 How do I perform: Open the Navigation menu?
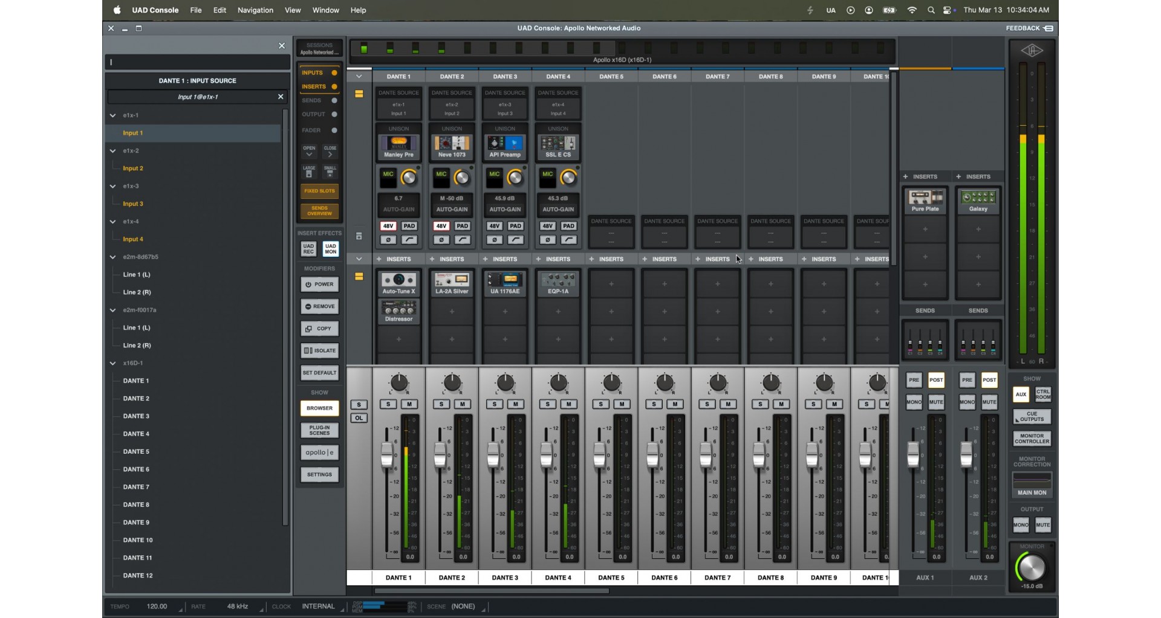click(x=255, y=10)
